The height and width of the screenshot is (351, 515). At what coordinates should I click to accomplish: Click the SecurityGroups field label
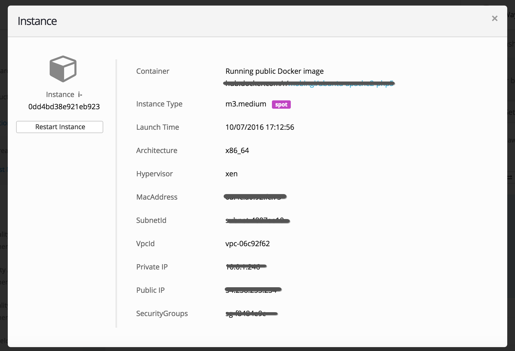(162, 314)
